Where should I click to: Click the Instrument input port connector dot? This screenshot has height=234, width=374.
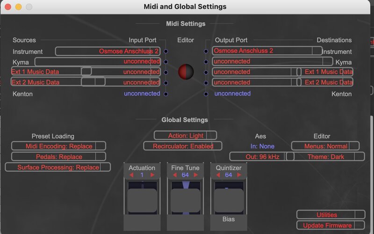[x=166, y=51]
